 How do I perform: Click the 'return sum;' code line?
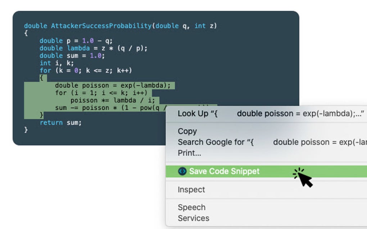[60, 122]
